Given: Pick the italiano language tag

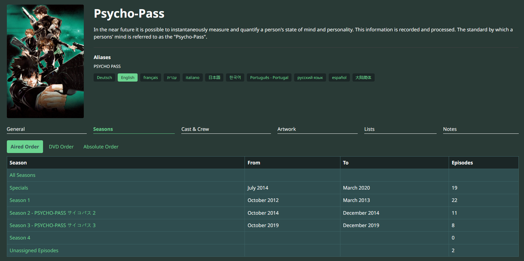Looking at the screenshot, I should [192, 78].
